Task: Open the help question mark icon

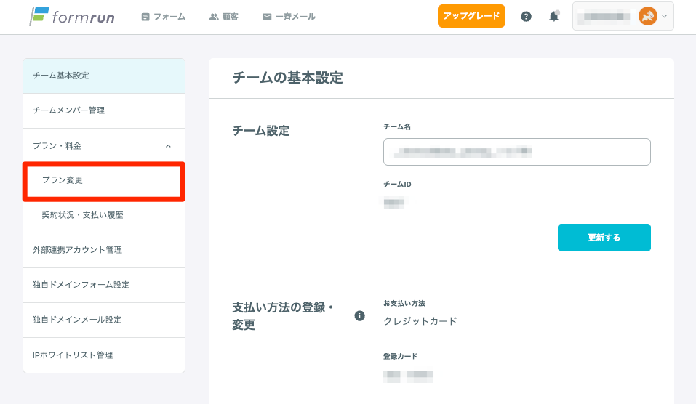Action: pyautogui.click(x=526, y=16)
